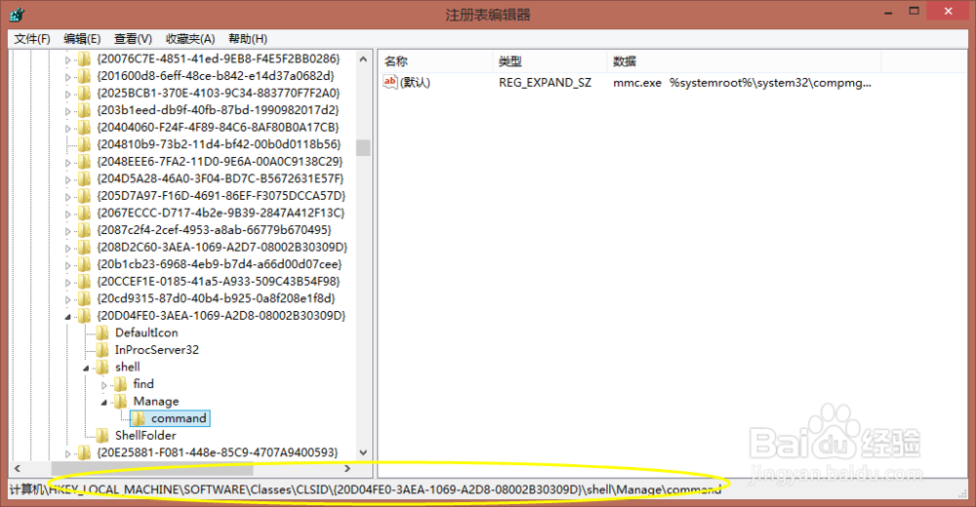Click the tree pane scroll up arrow

point(363,59)
